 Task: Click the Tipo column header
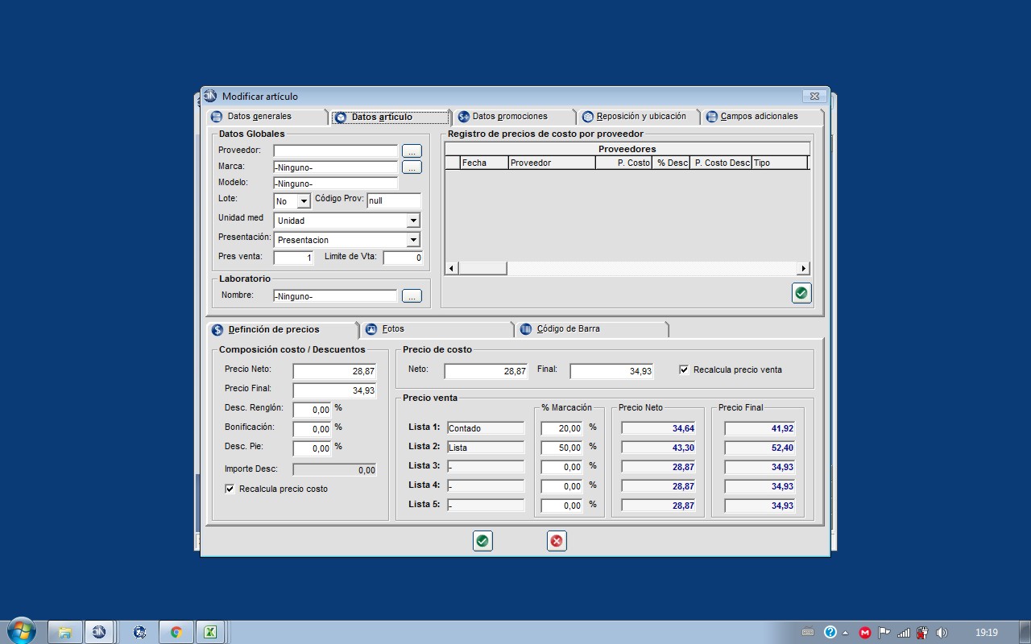pos(780,163)
